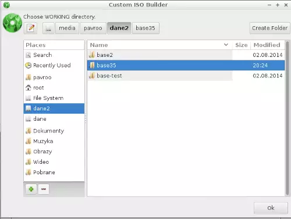This screenshot has height=219, width=291.
Task: Add bookmark with green plus icon
Action: pyautogui.click(x=31, y=189)
